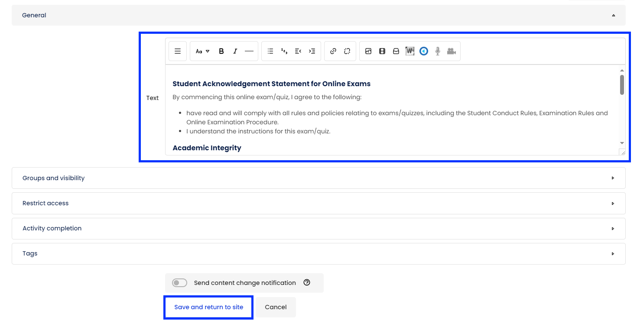The image size is (637, 333).
Task: Click the blue circular media icon
Action: point(424,51)
